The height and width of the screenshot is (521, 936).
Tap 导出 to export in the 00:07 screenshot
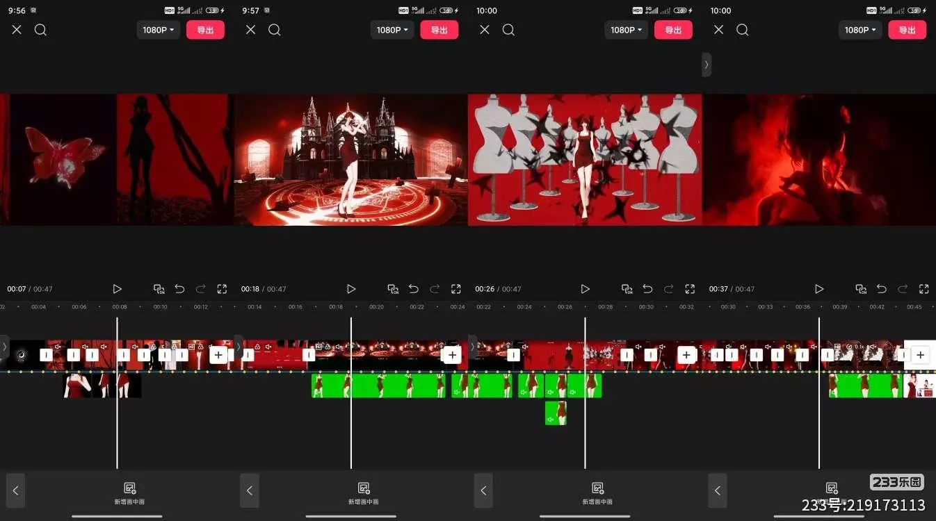click(x=205, y=30)
